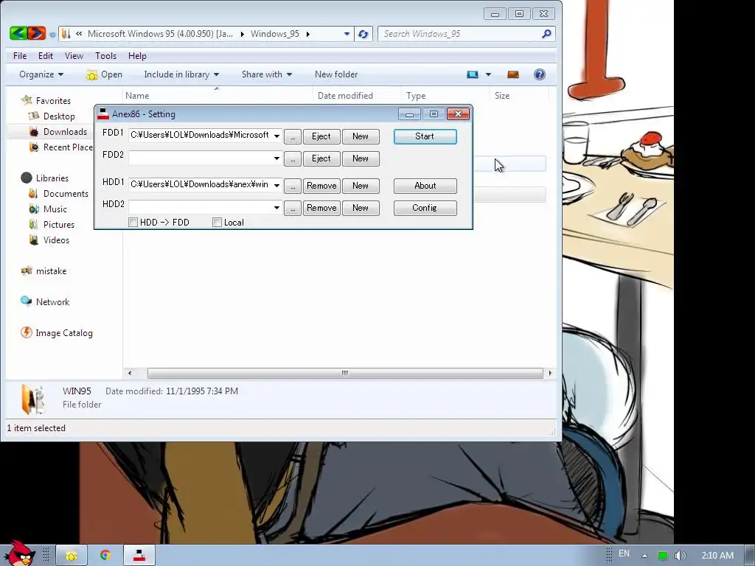Open the view options dropdown arrow

coord(488,74)
